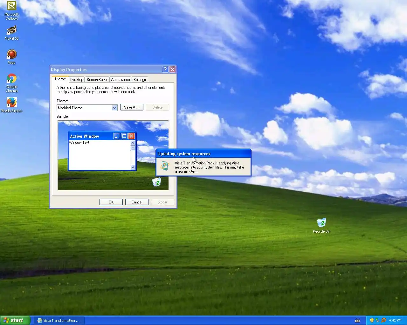Click the Vista Transformation Pack dialog icon

(x=165, y=166)
